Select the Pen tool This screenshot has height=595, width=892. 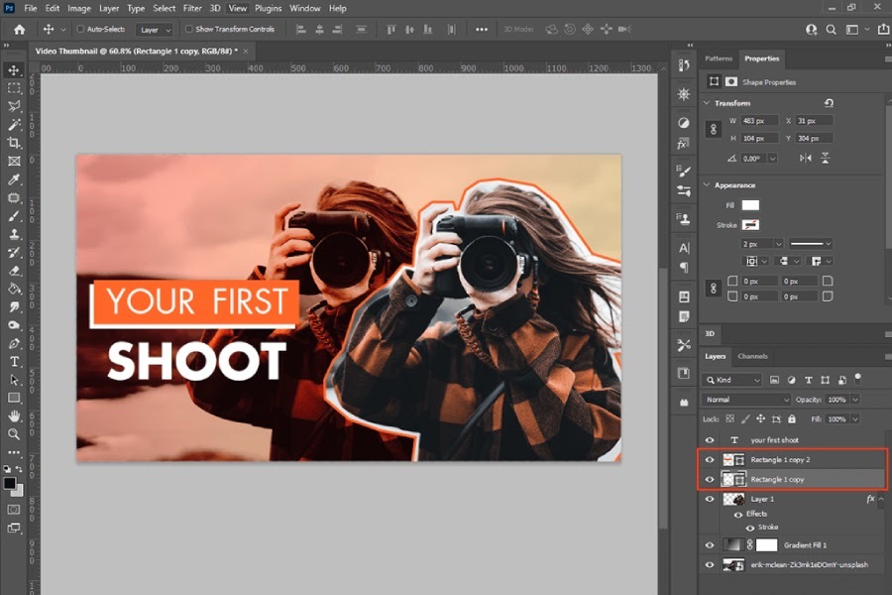click(14, 343)
